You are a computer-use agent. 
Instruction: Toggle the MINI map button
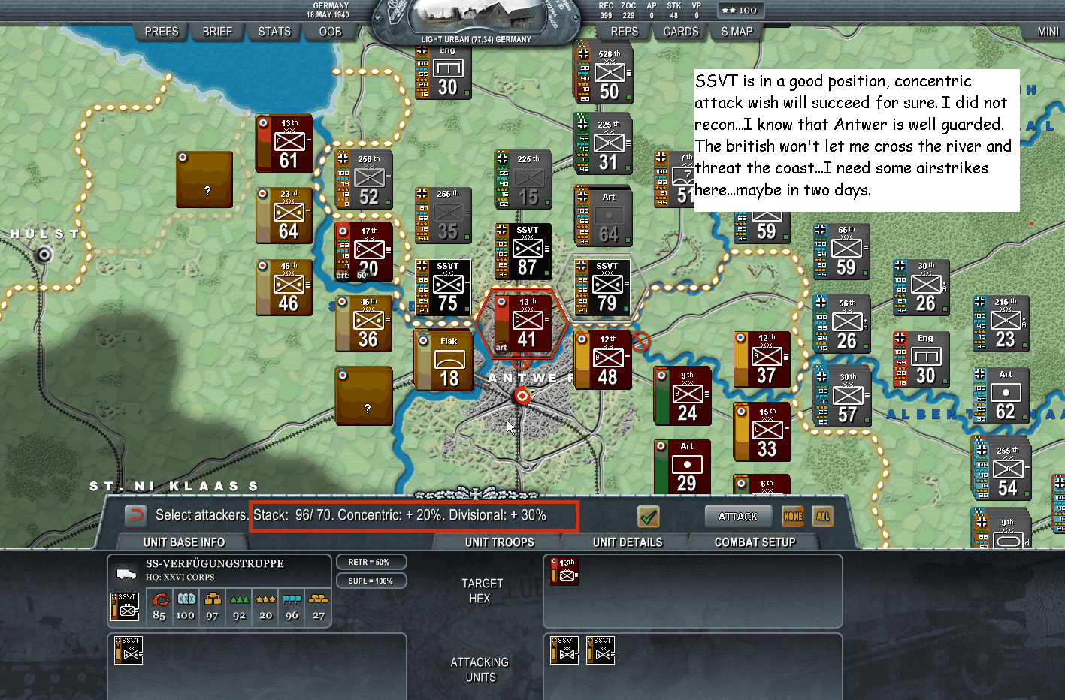click(1048, 32)
